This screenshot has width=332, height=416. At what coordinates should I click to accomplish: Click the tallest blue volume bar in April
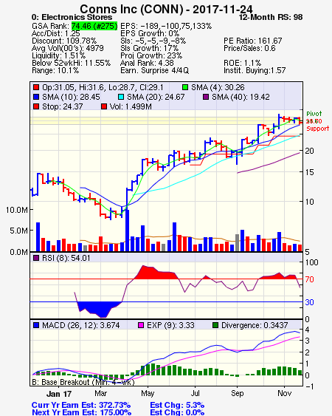[x=127, y=231]
